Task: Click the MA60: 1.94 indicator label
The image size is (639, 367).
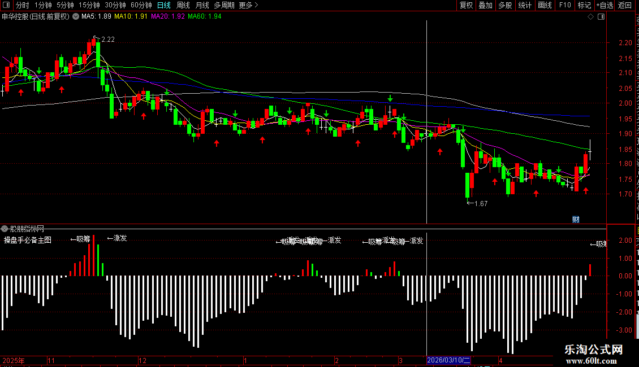Action: point(205,16)
